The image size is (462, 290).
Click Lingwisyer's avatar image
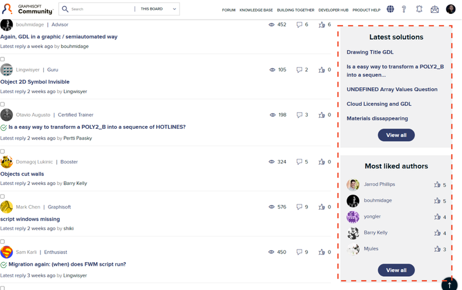(6, 70)
